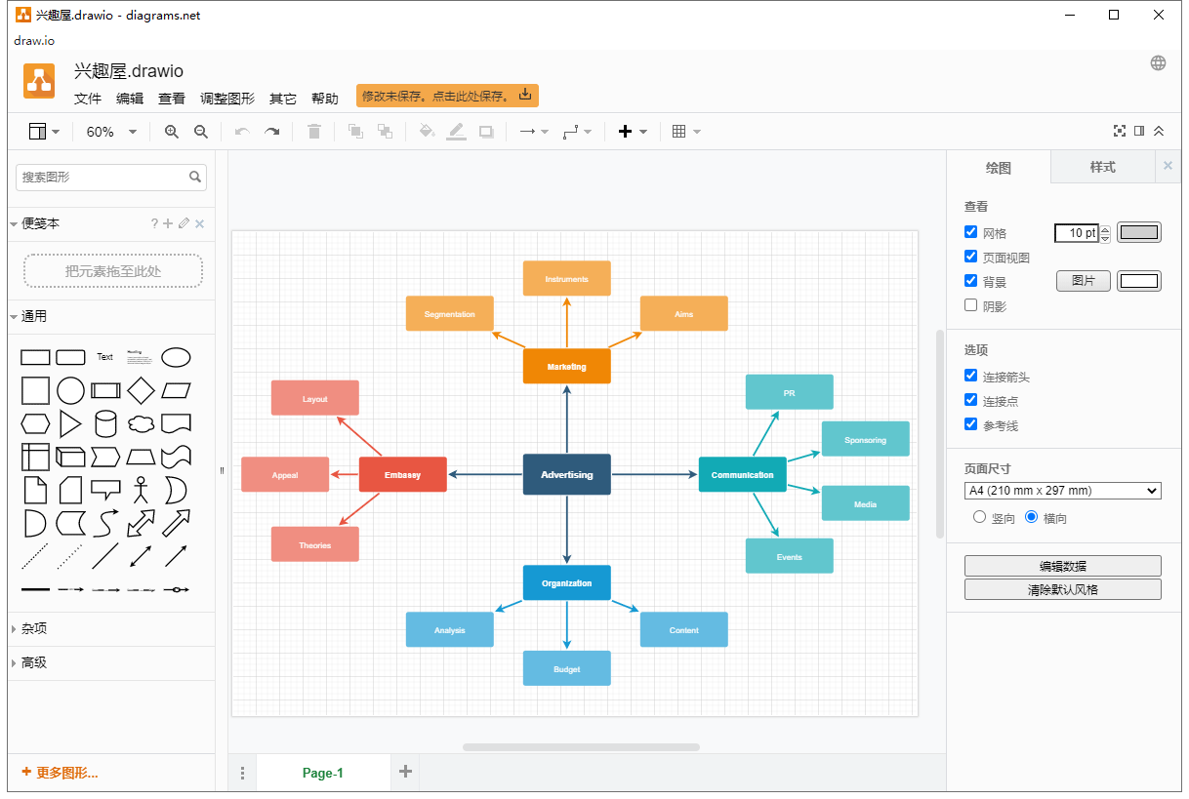Open the table insert dropdown
The width and height of the screenshot is (1189, 799).
[x=686, y=132]
